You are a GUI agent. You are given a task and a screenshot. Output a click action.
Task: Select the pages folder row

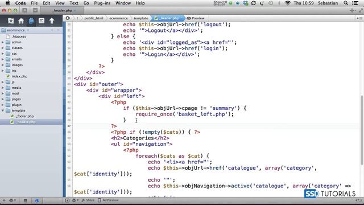click(31, 99)
